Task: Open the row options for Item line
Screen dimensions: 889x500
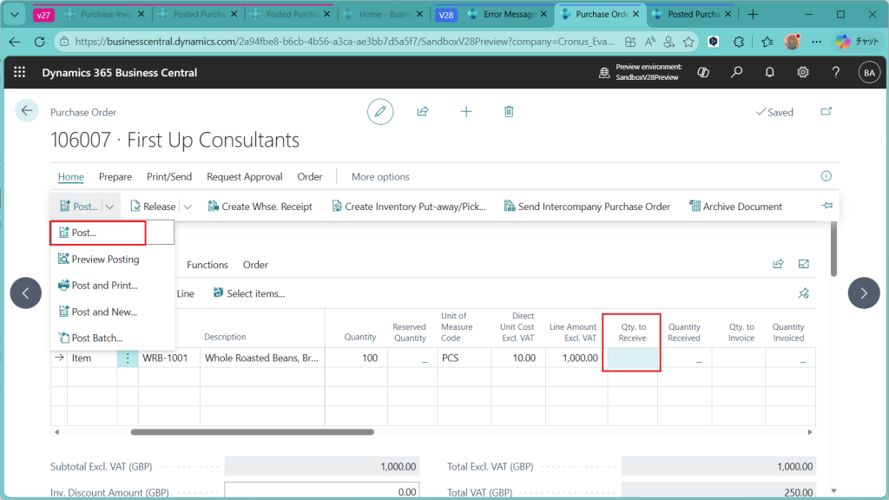Action: [128, 358]
